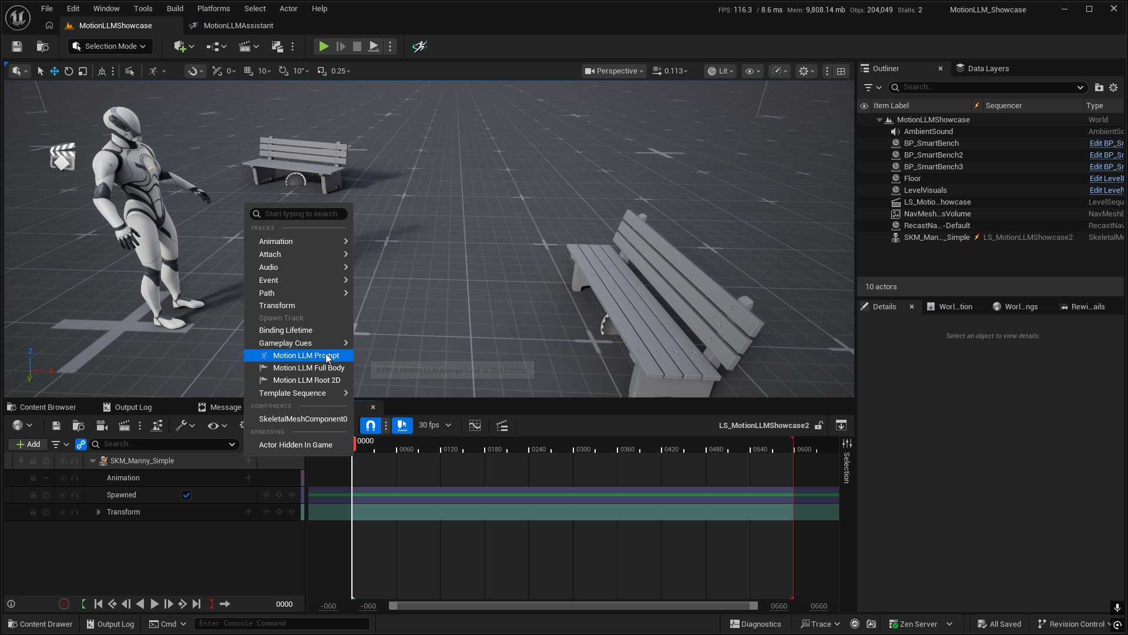Collapse the SKM_Manny_Simple track
1128x635 pixels.
pos(93,461)
